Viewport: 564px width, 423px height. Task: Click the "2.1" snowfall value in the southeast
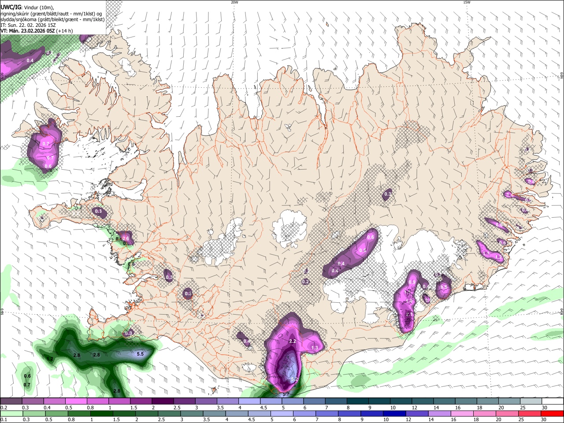(409, 314)
